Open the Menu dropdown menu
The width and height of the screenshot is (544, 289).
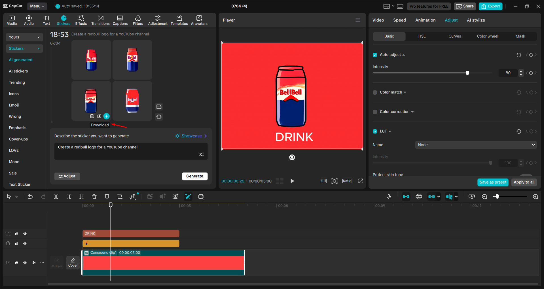(37, 6)
